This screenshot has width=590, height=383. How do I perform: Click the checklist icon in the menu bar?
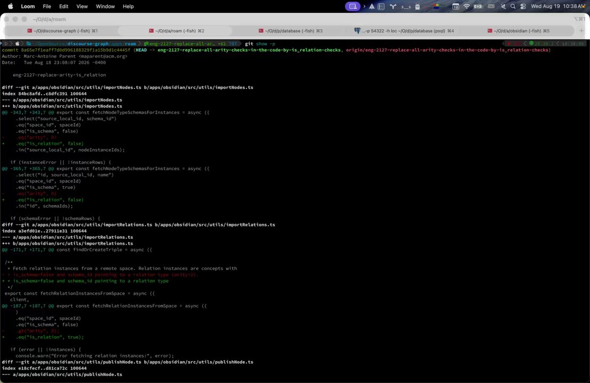click(381, 6)
